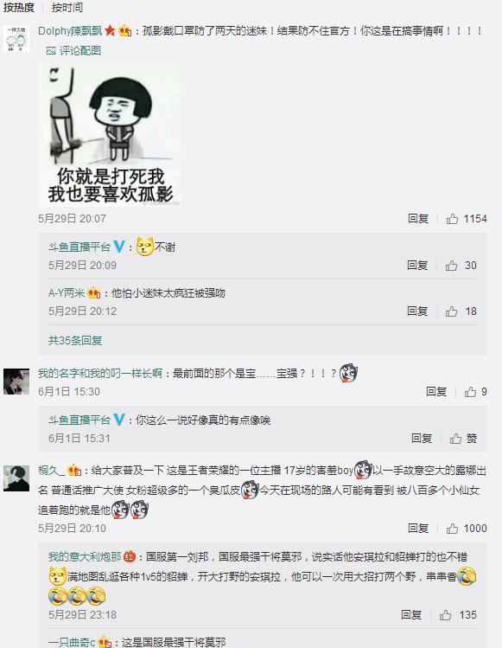Screen dimensions: 502x648
Task: Reply to A-Y两米's comment
Action: point(417,311)
